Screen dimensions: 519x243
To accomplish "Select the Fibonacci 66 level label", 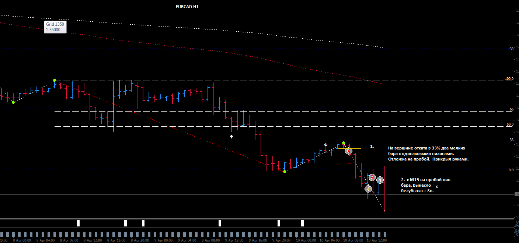I will click(x=512, y=109).
